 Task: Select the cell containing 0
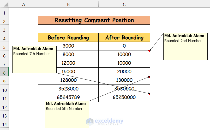[x=124, y=46]
